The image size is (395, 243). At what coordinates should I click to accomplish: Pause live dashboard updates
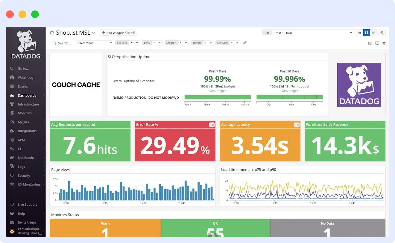tap(366, 33)
